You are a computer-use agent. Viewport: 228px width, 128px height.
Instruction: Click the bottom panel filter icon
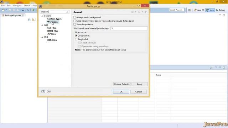(x=211, y=68)
